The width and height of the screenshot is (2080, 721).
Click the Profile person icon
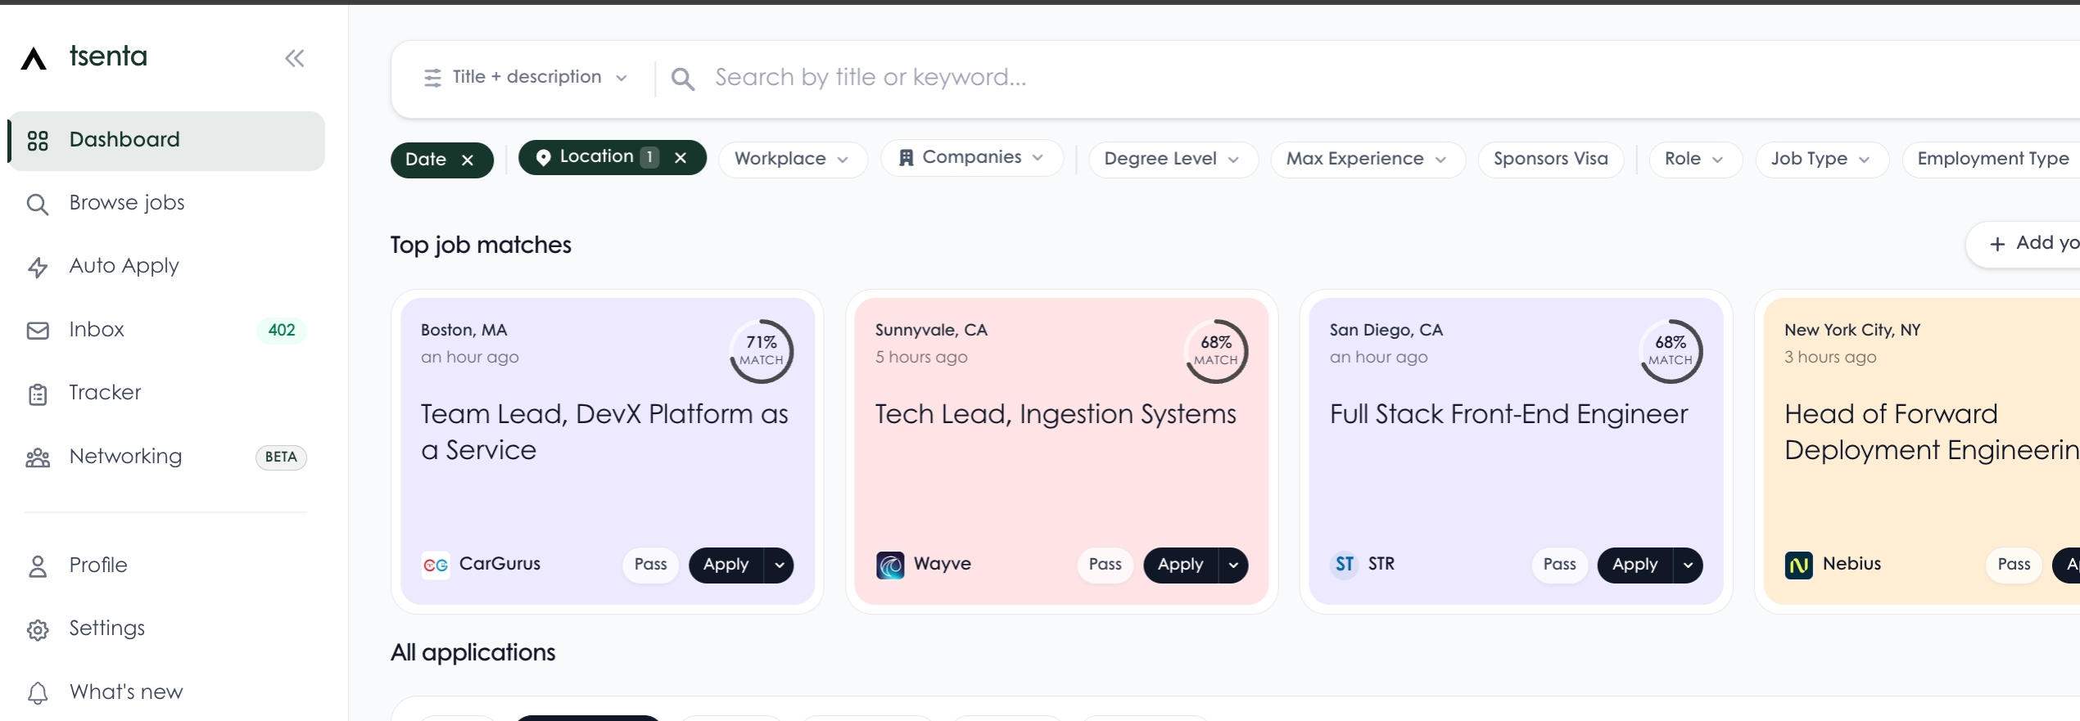[38, 566]
